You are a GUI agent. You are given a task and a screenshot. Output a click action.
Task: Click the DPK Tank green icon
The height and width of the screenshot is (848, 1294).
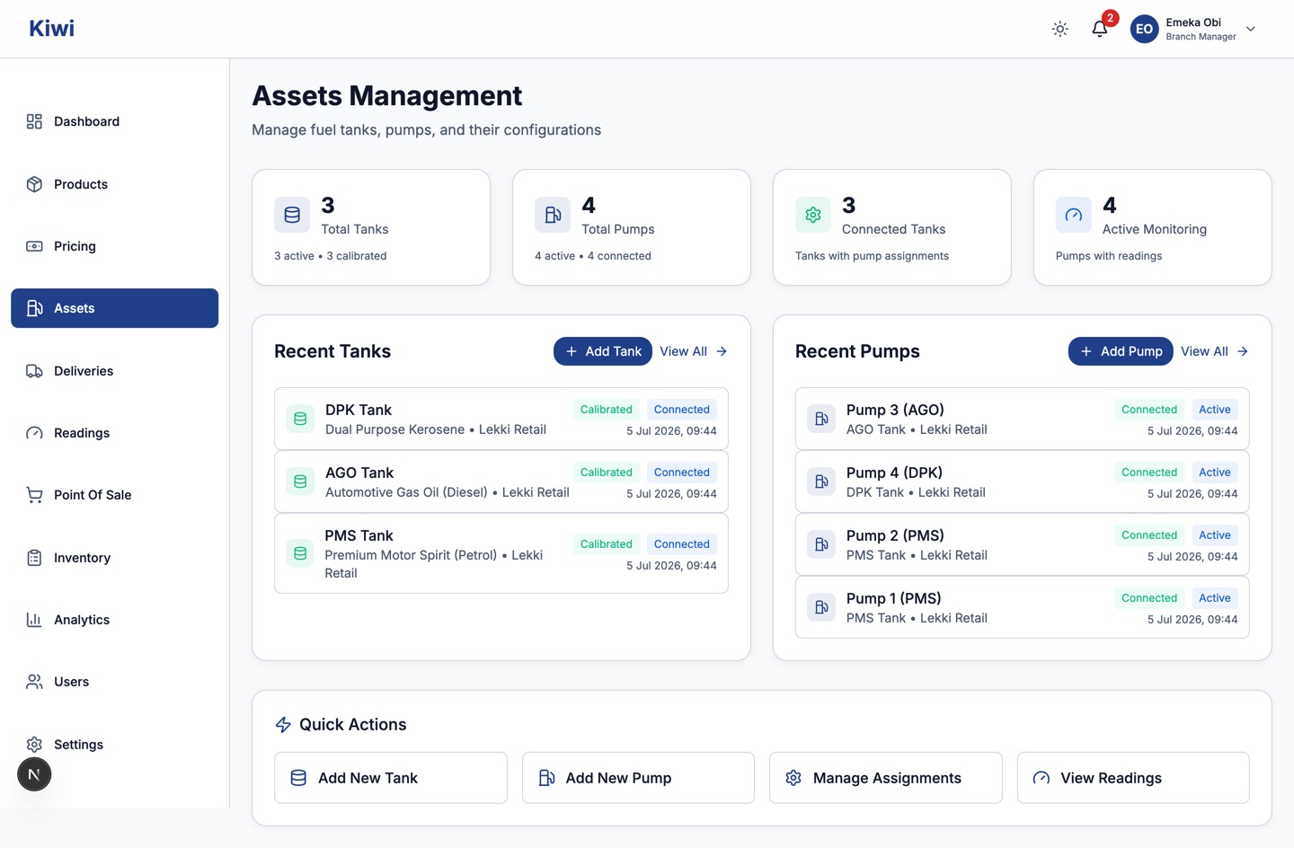pos(300,419)
